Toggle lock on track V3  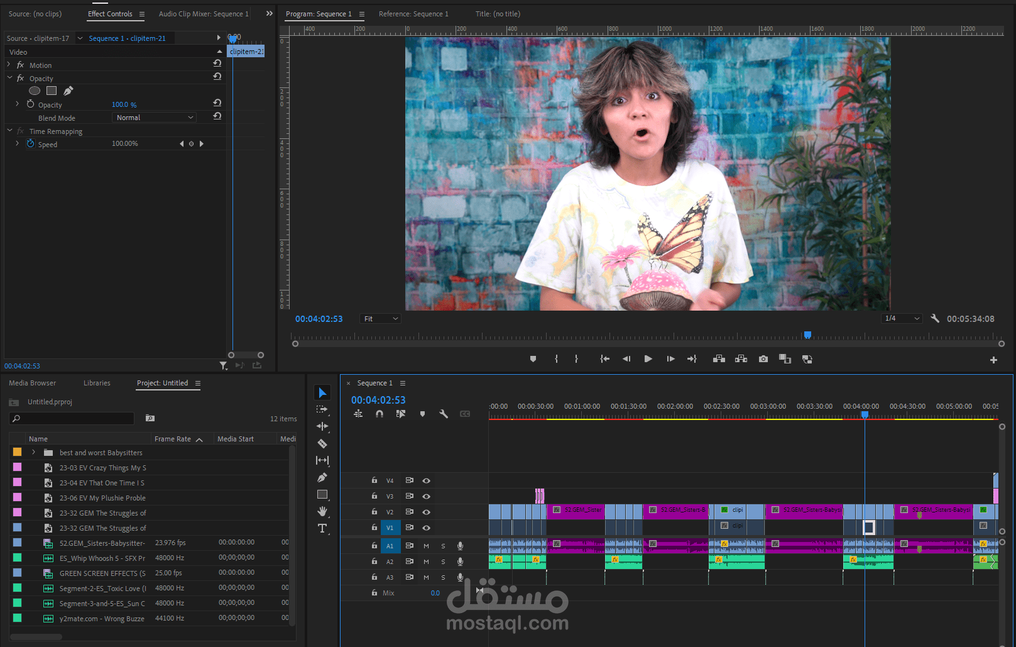click(374, 496)
